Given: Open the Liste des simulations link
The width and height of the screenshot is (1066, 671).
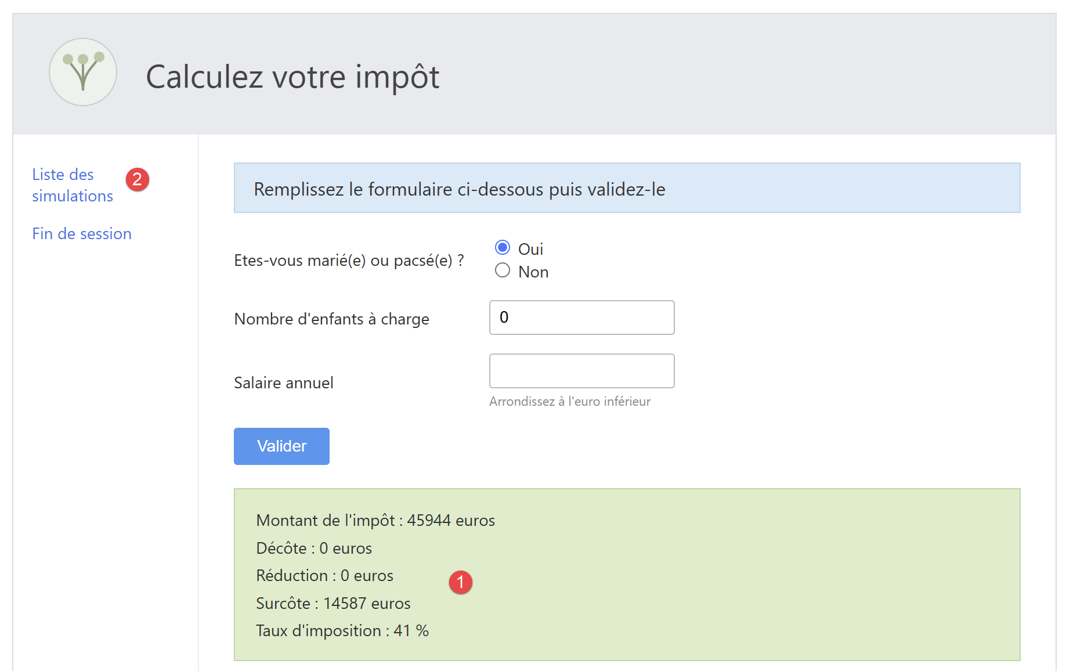Looking at the screenshot, I should click(x=73, y=185).
